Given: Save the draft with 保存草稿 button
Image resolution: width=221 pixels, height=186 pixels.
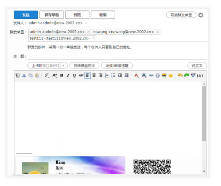Looking at the screenshot, I should 52,15.
